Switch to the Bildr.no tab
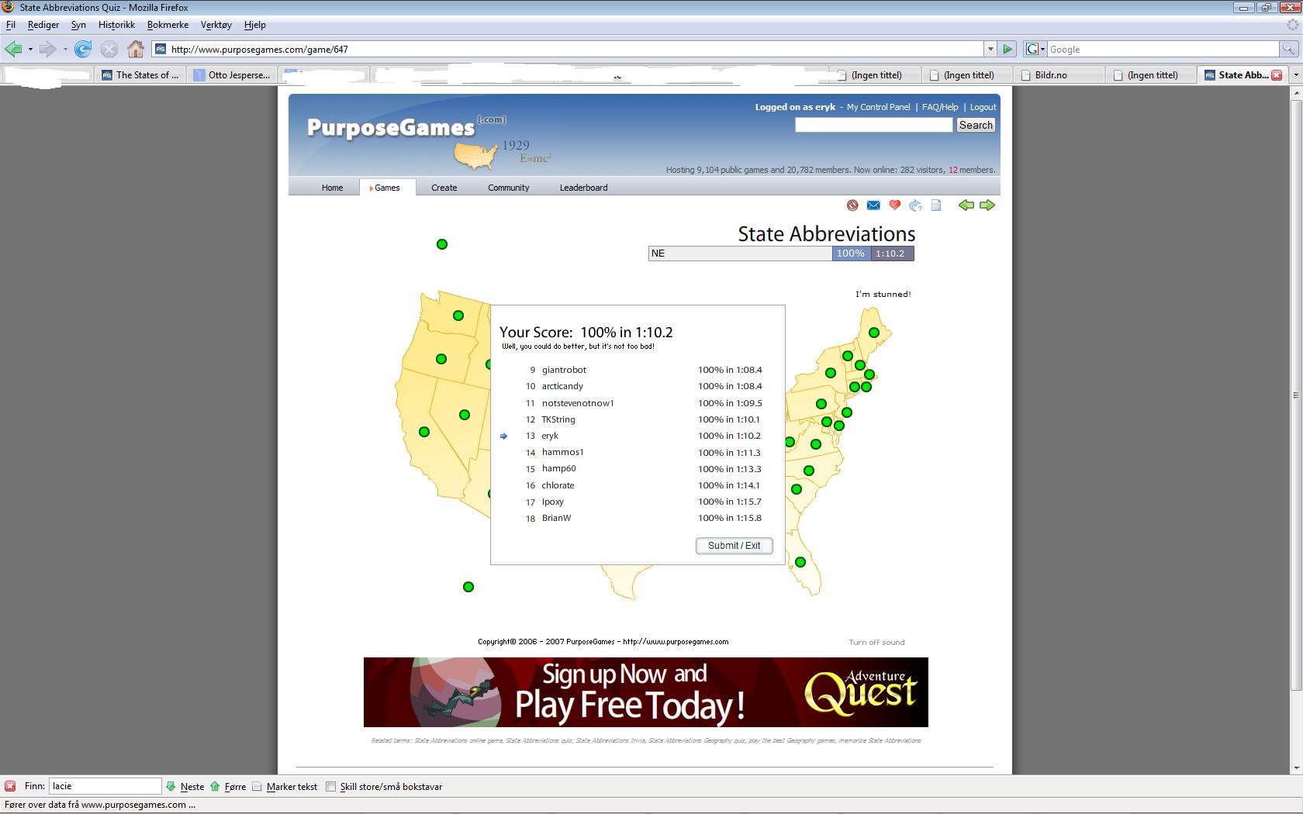This screenshot has width=1303, height=814. (x=1060, y=75)
